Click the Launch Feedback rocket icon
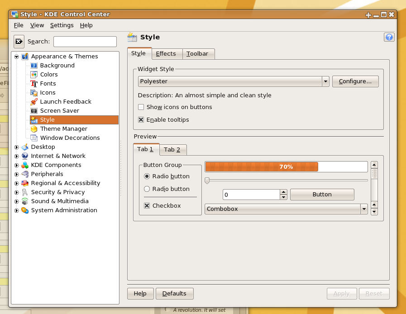 [34, 102]
